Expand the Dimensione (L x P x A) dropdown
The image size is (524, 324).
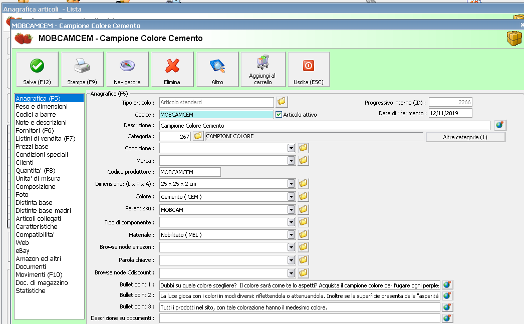[291, 184]
